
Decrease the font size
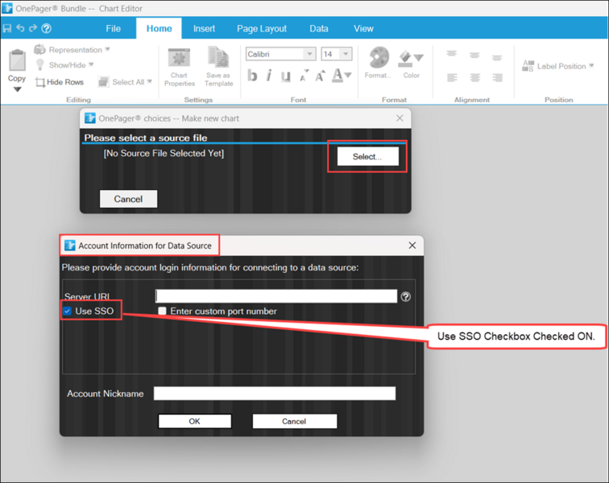coord(304,76)
